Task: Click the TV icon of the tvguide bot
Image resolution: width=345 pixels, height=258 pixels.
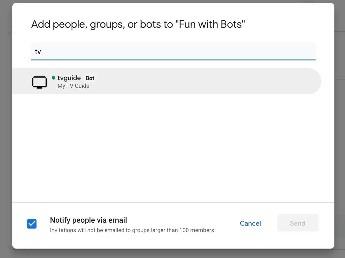Action: (x=39, y=82)
